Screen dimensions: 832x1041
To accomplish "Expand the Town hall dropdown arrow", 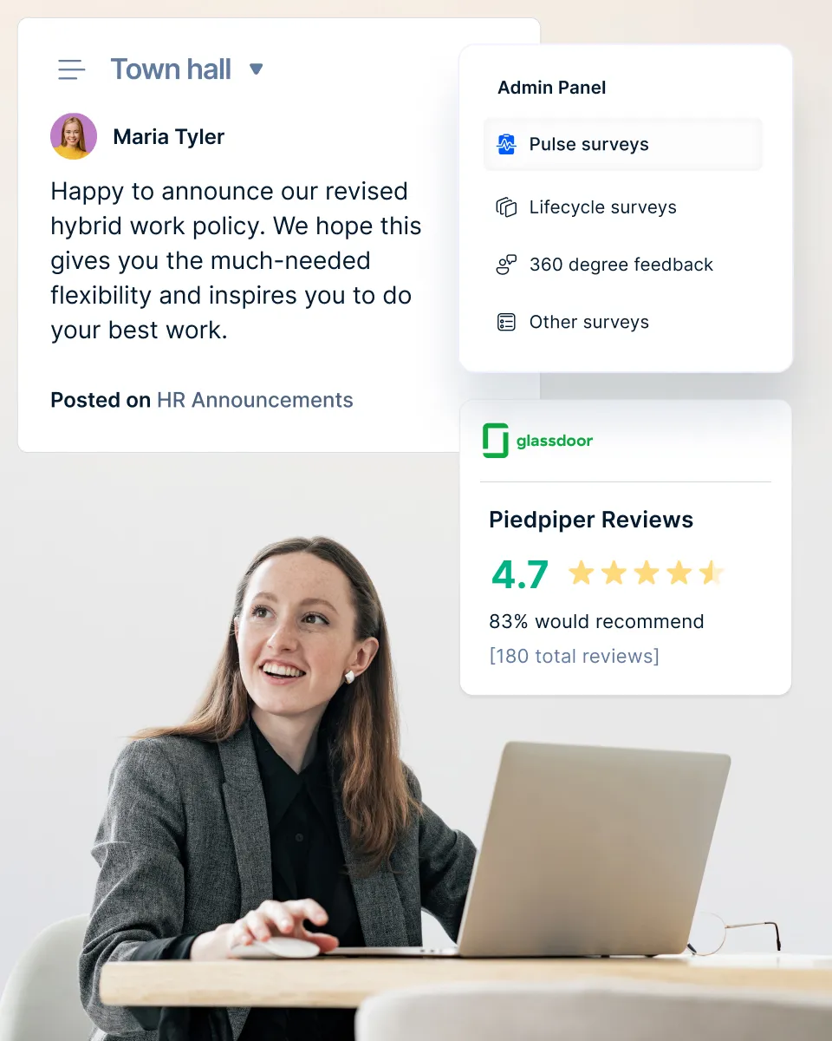I will click(256, 69).
